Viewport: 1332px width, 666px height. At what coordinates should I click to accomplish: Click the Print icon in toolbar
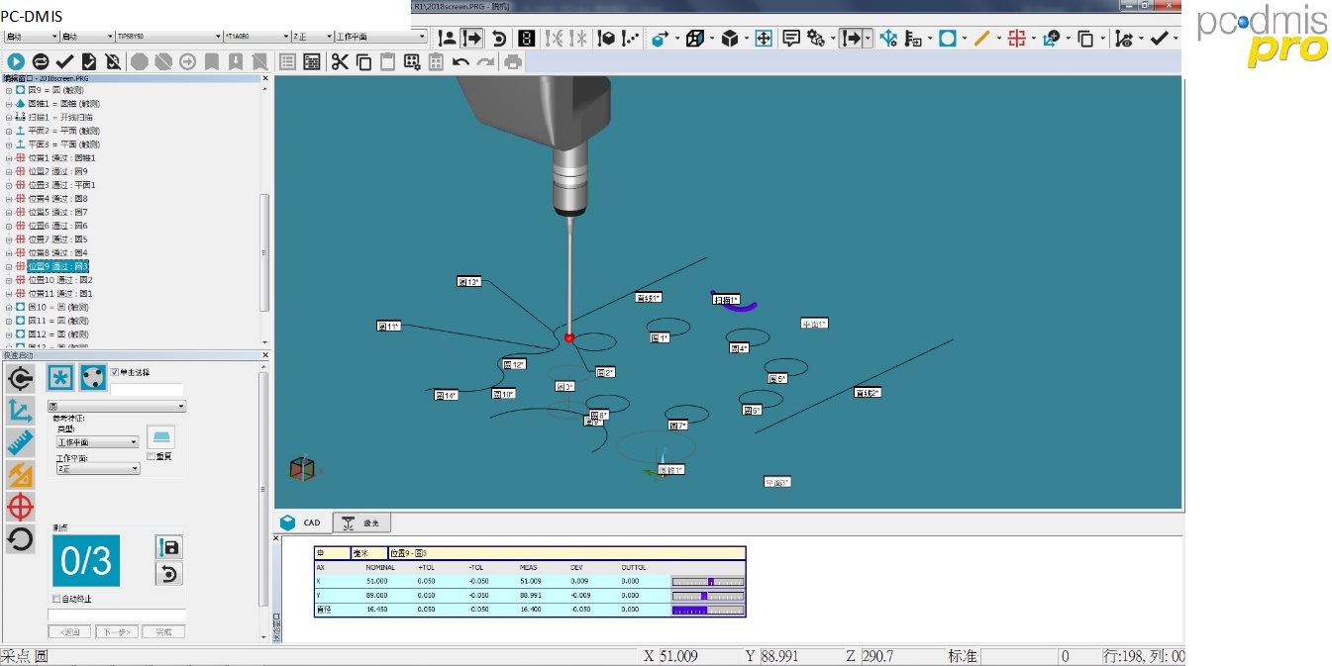(513, 61)
